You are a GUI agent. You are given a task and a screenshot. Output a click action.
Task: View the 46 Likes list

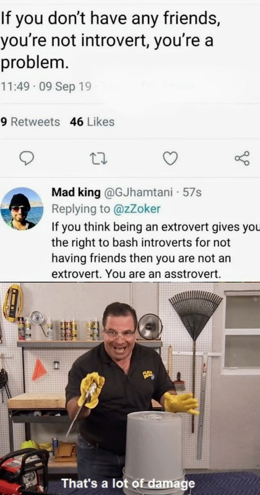coord(92,122)
